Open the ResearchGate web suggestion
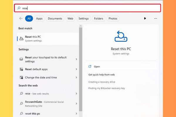Viewport: 176px width, 117px height. click(48, 104)
